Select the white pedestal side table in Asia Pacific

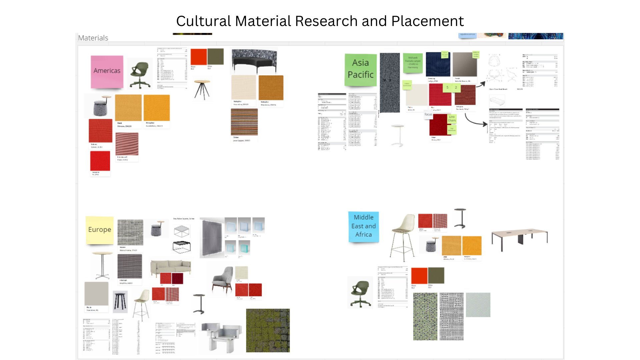(397, 136)
